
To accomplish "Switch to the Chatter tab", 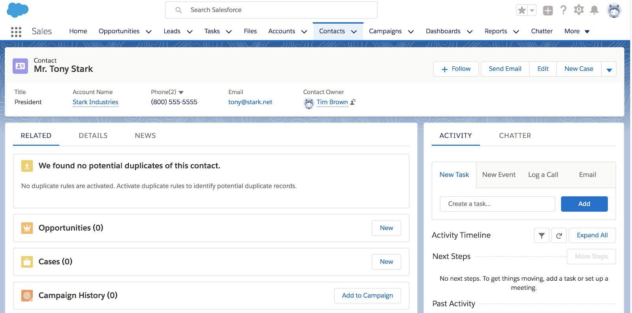I will [x=515, y=136].
